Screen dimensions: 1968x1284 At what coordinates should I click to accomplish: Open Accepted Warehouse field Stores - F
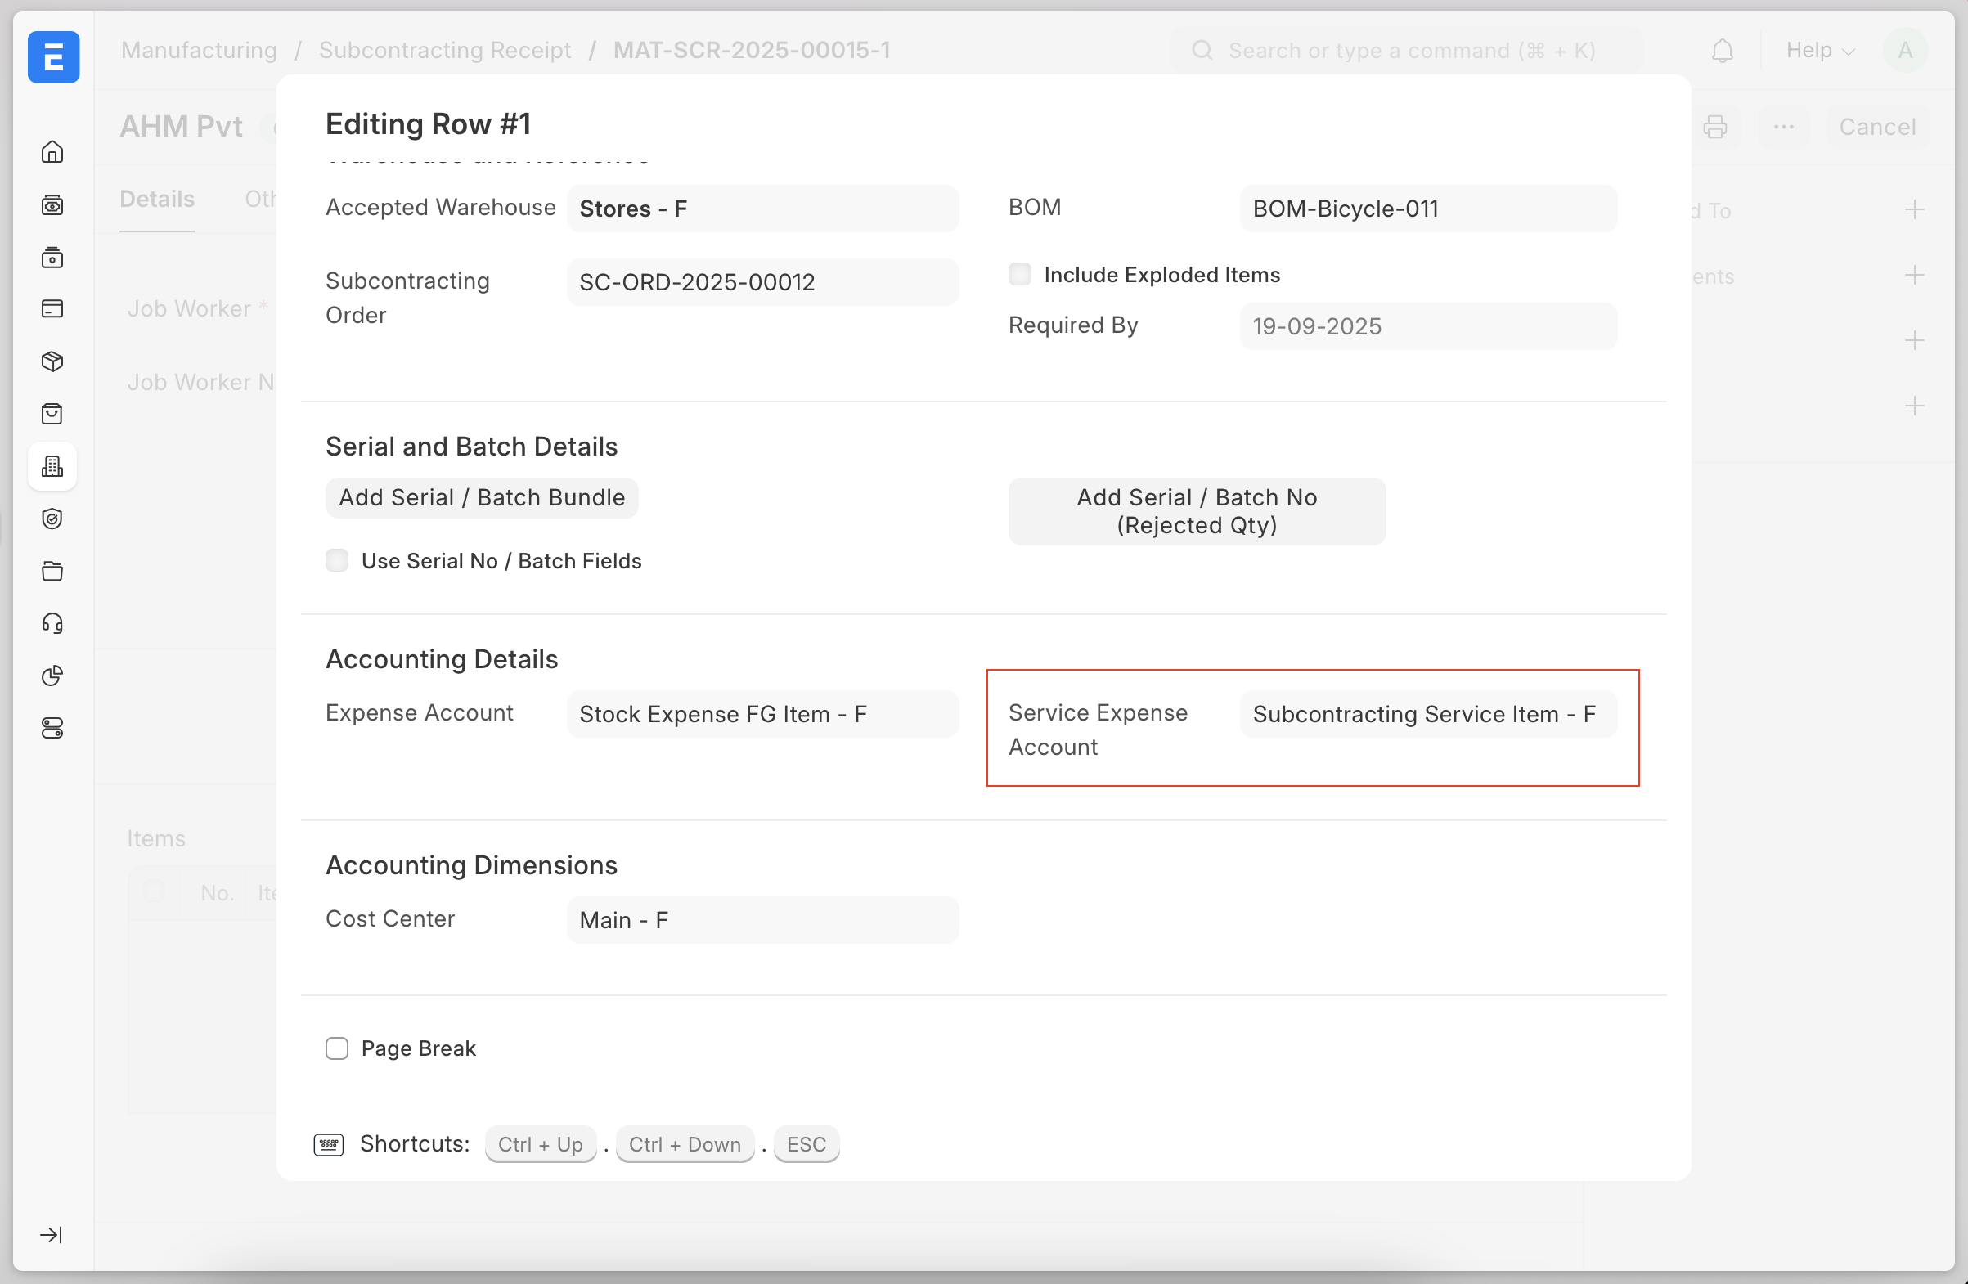coord(762,209)
